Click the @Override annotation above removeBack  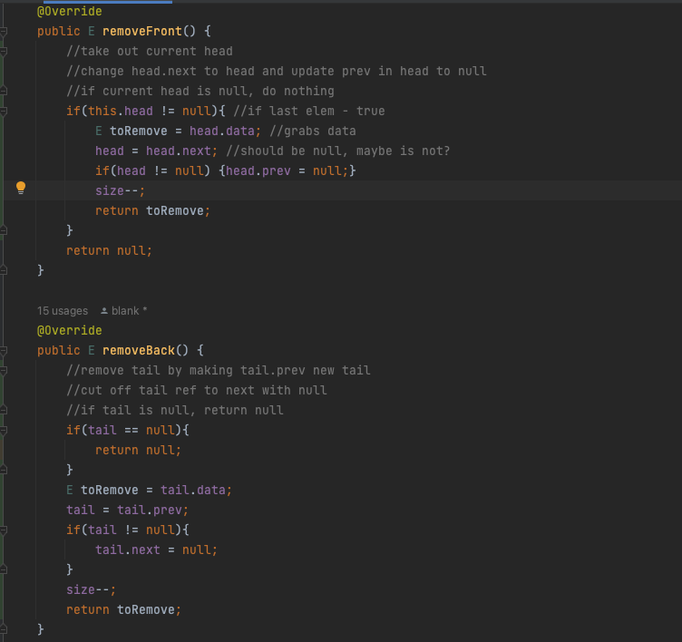69,330
